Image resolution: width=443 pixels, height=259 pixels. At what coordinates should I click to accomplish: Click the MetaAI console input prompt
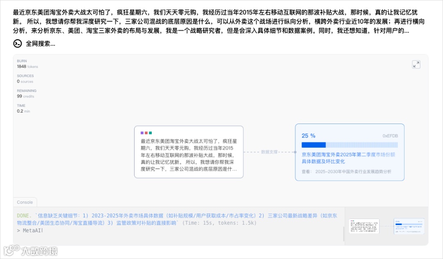[x=30, y=230]
